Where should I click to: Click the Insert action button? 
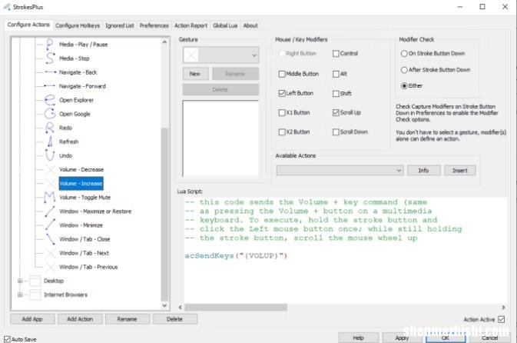coord(460,170)
